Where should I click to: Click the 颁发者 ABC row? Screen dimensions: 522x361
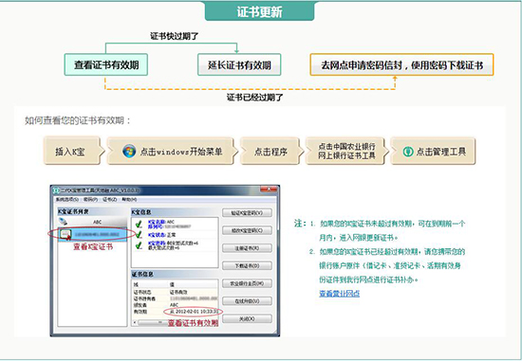[176, 305]
